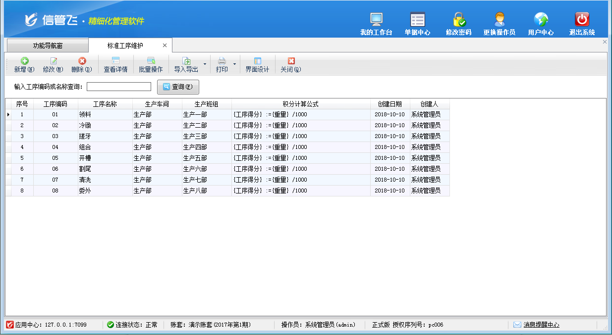Viewport: 612px width, 335px height.
Task: Expand the 打印 dropdown arrow
Action: click(x=235, y=64)
